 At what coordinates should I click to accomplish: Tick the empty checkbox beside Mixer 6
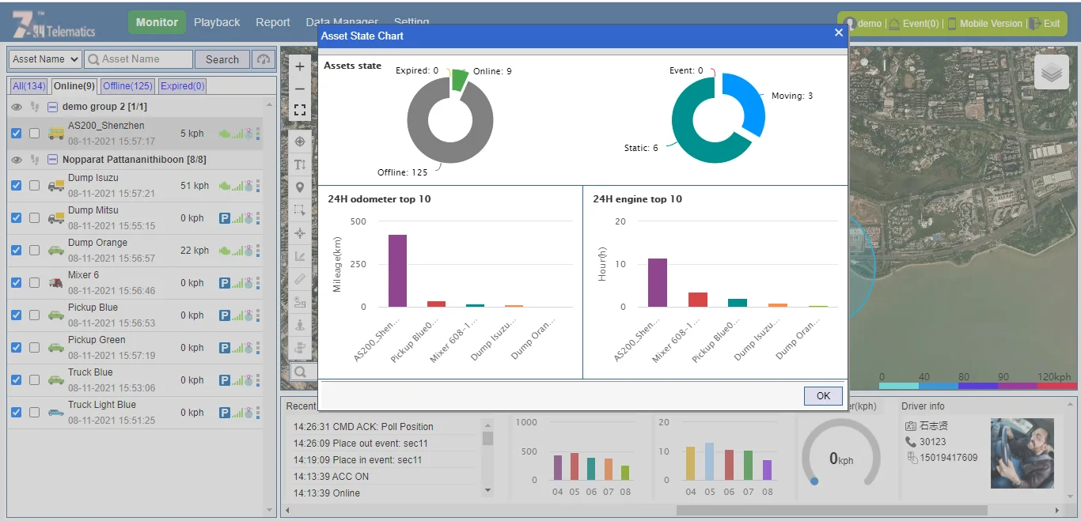[x=34, y=282]
